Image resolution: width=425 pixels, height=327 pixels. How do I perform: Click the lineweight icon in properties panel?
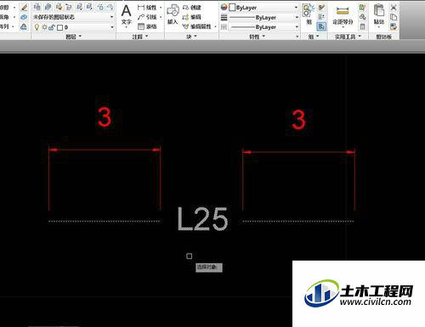[x=224, y=18]
